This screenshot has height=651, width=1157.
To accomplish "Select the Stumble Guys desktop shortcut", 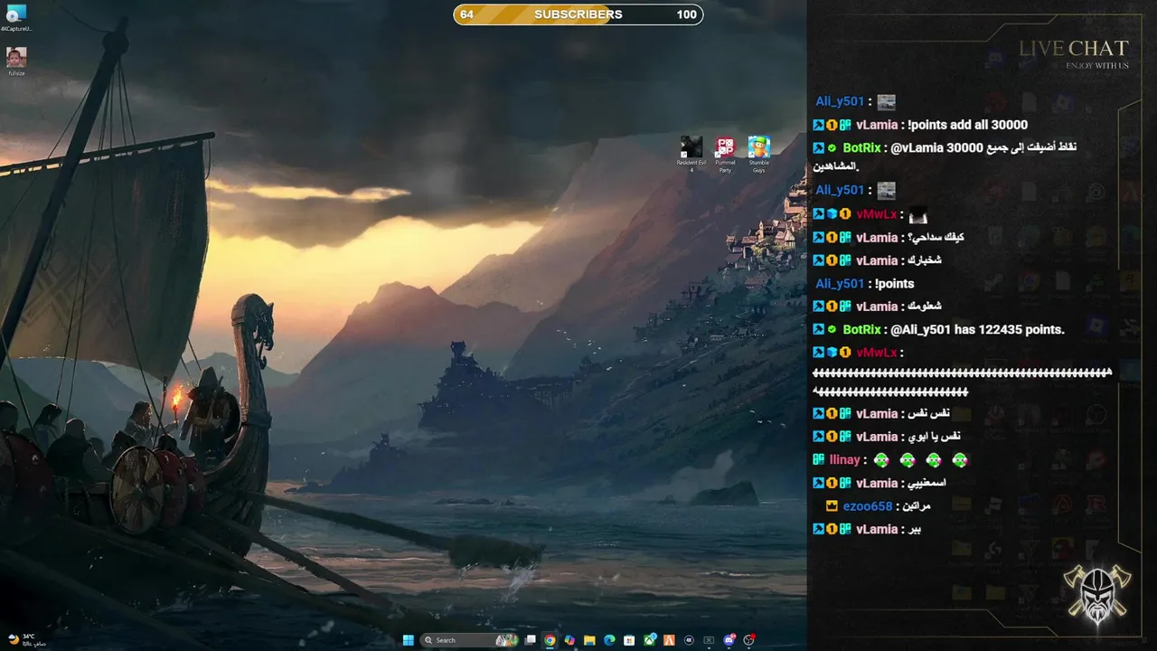I will (758, 154).
